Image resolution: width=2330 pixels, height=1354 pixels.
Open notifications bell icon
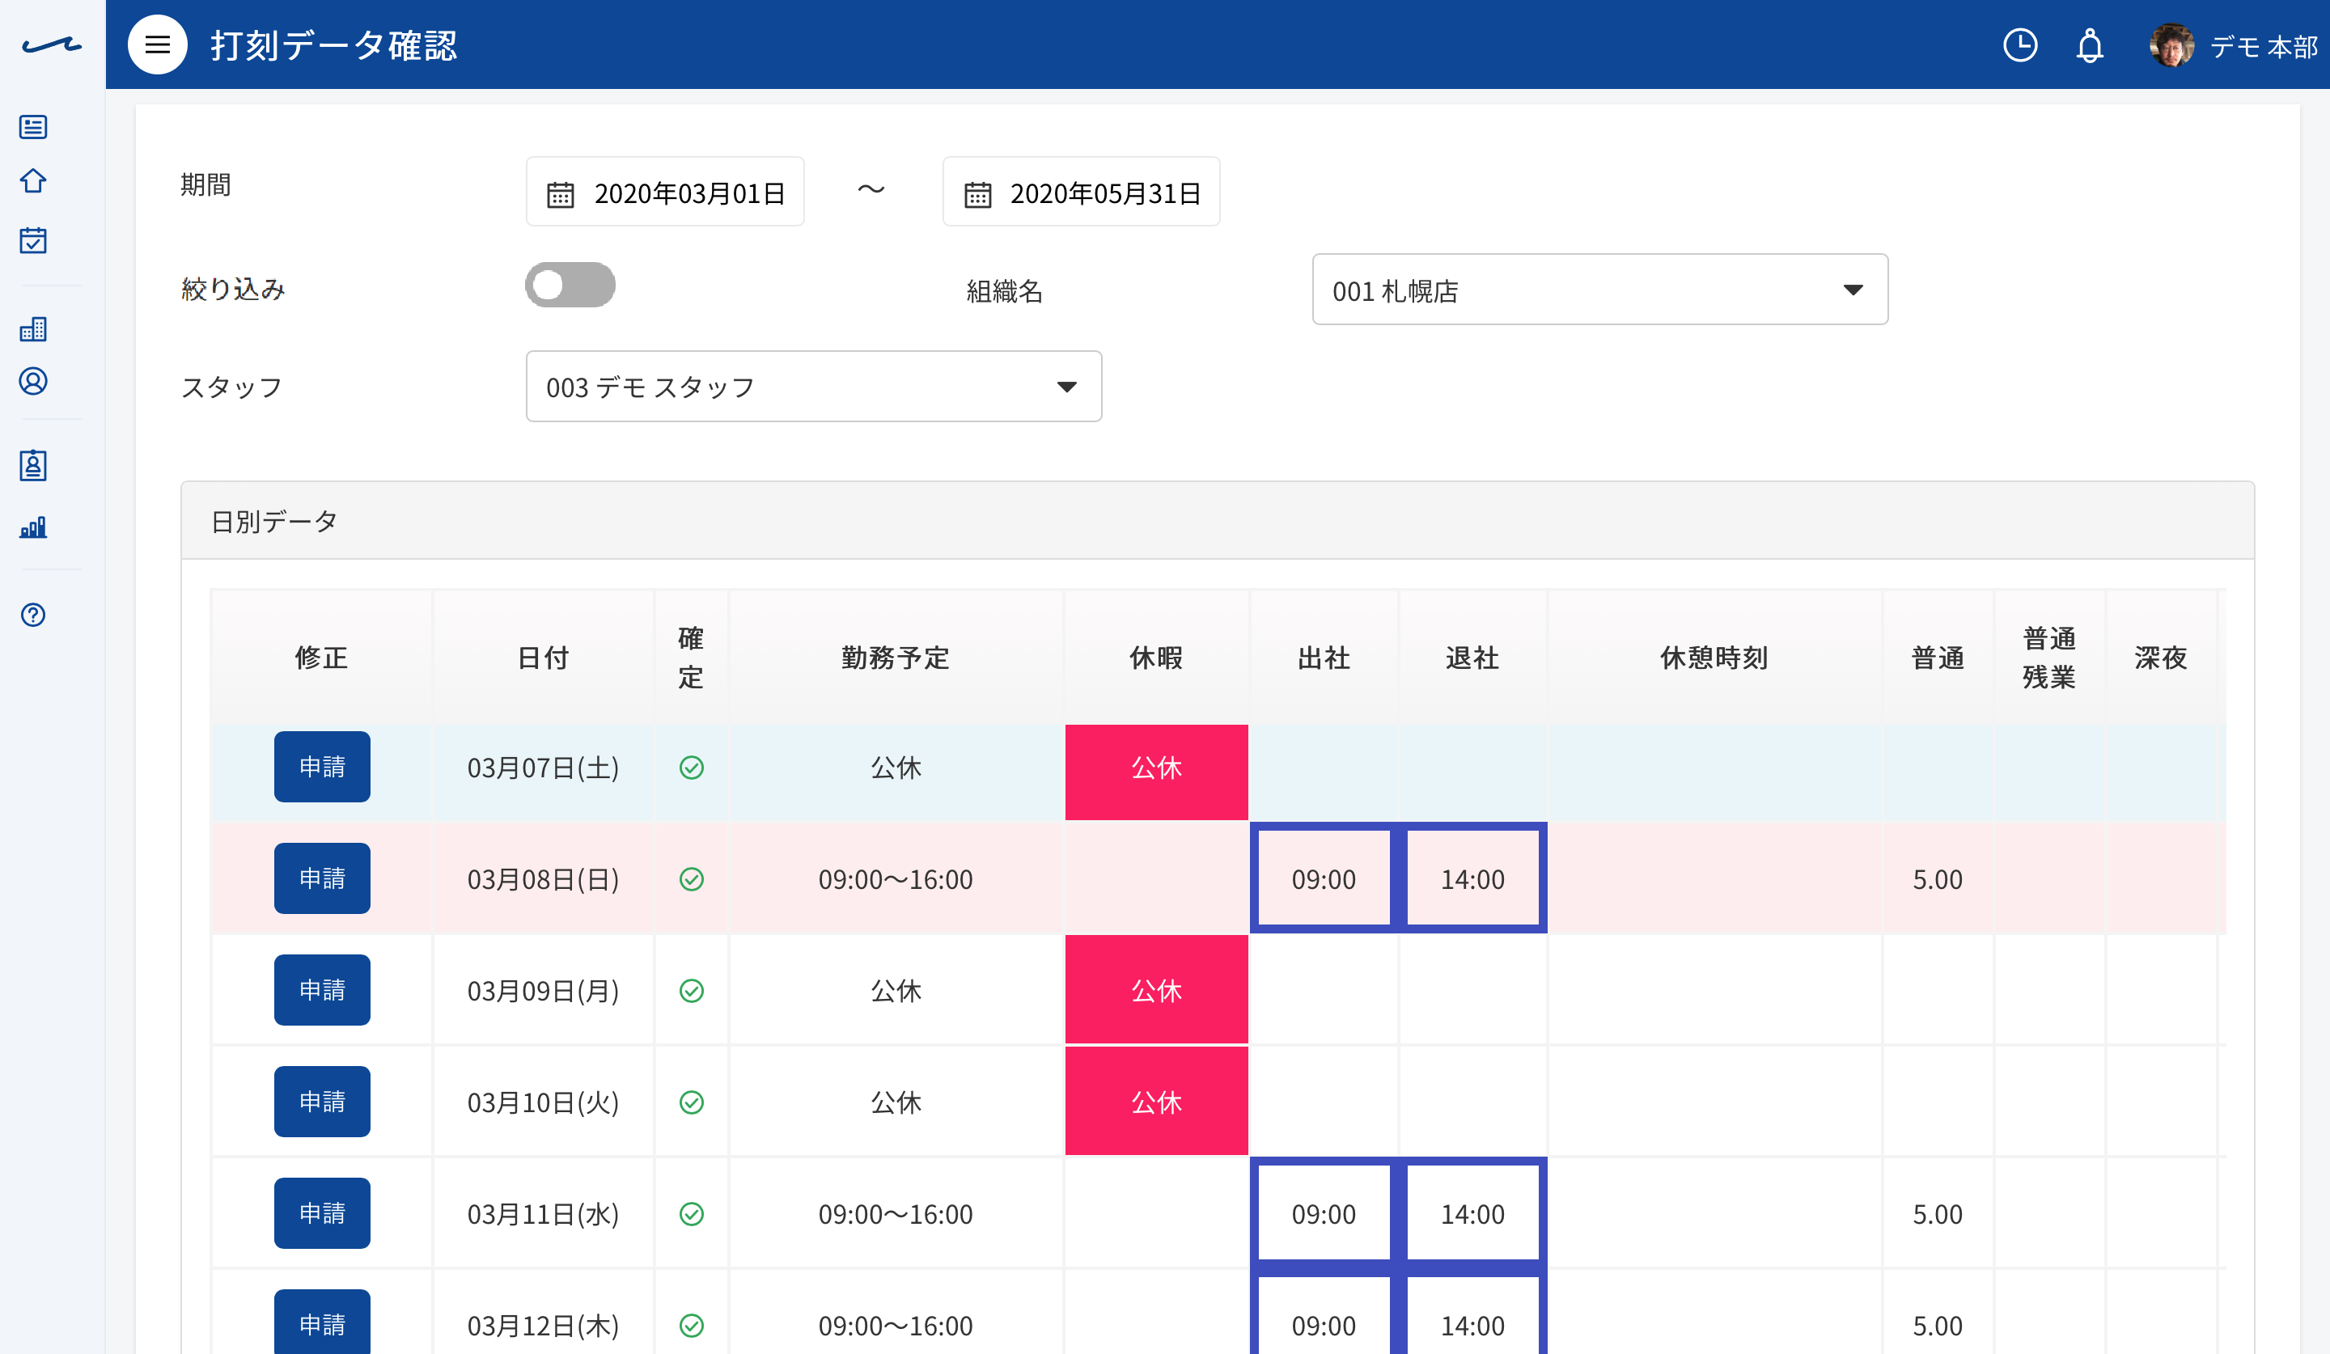pos(2090,45)
